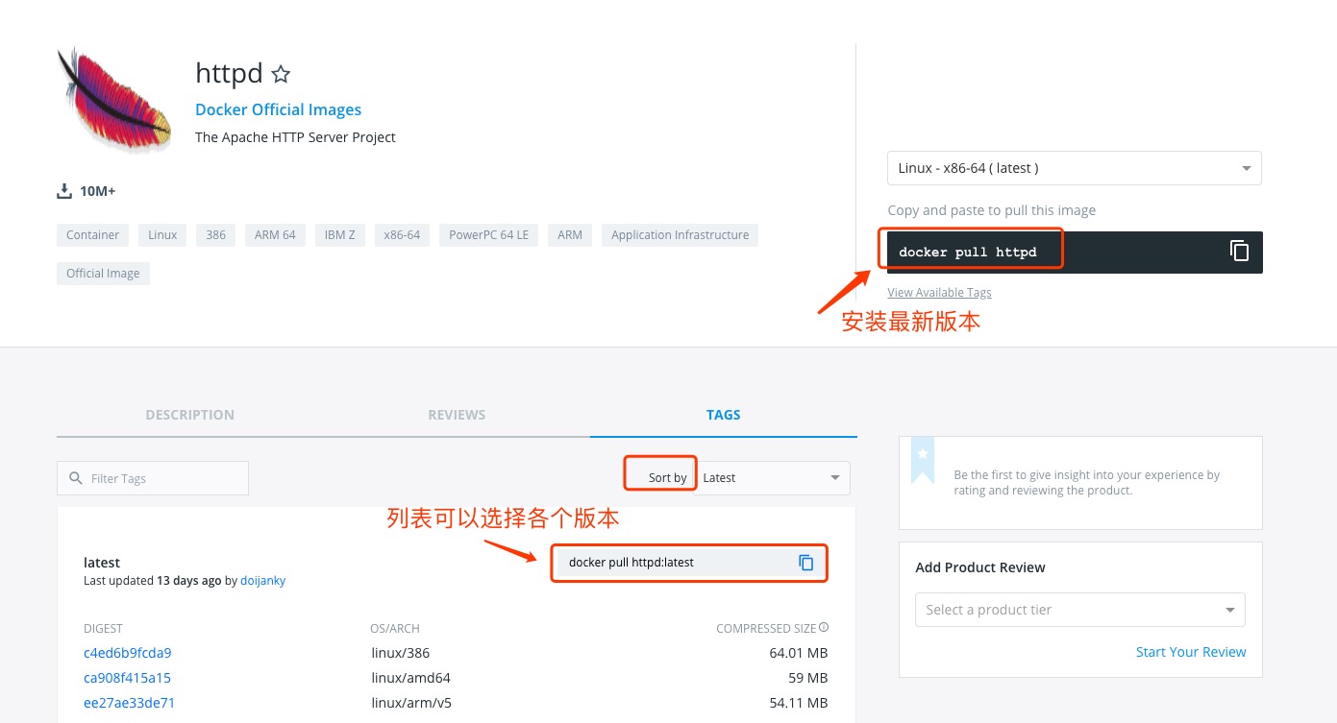Open digest c4ed6b9fcda9

point(127,652)
